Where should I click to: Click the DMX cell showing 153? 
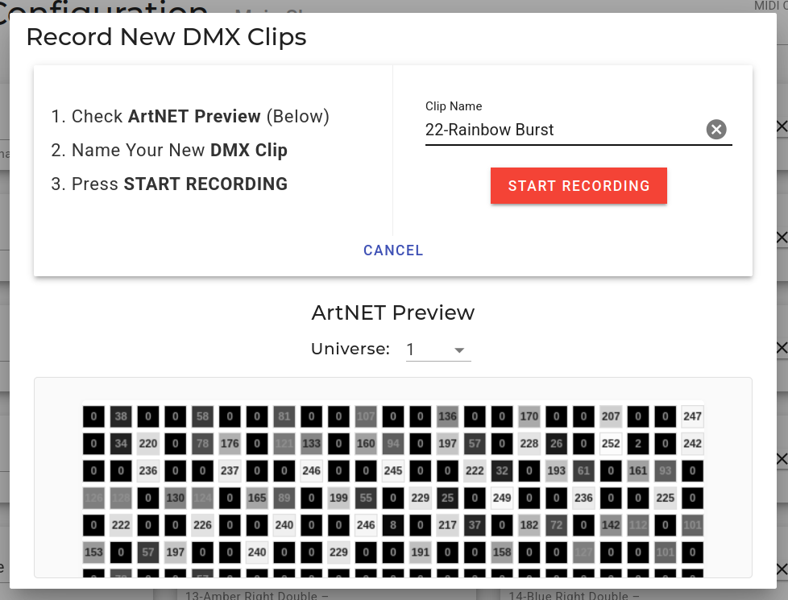tap(93, 552)
